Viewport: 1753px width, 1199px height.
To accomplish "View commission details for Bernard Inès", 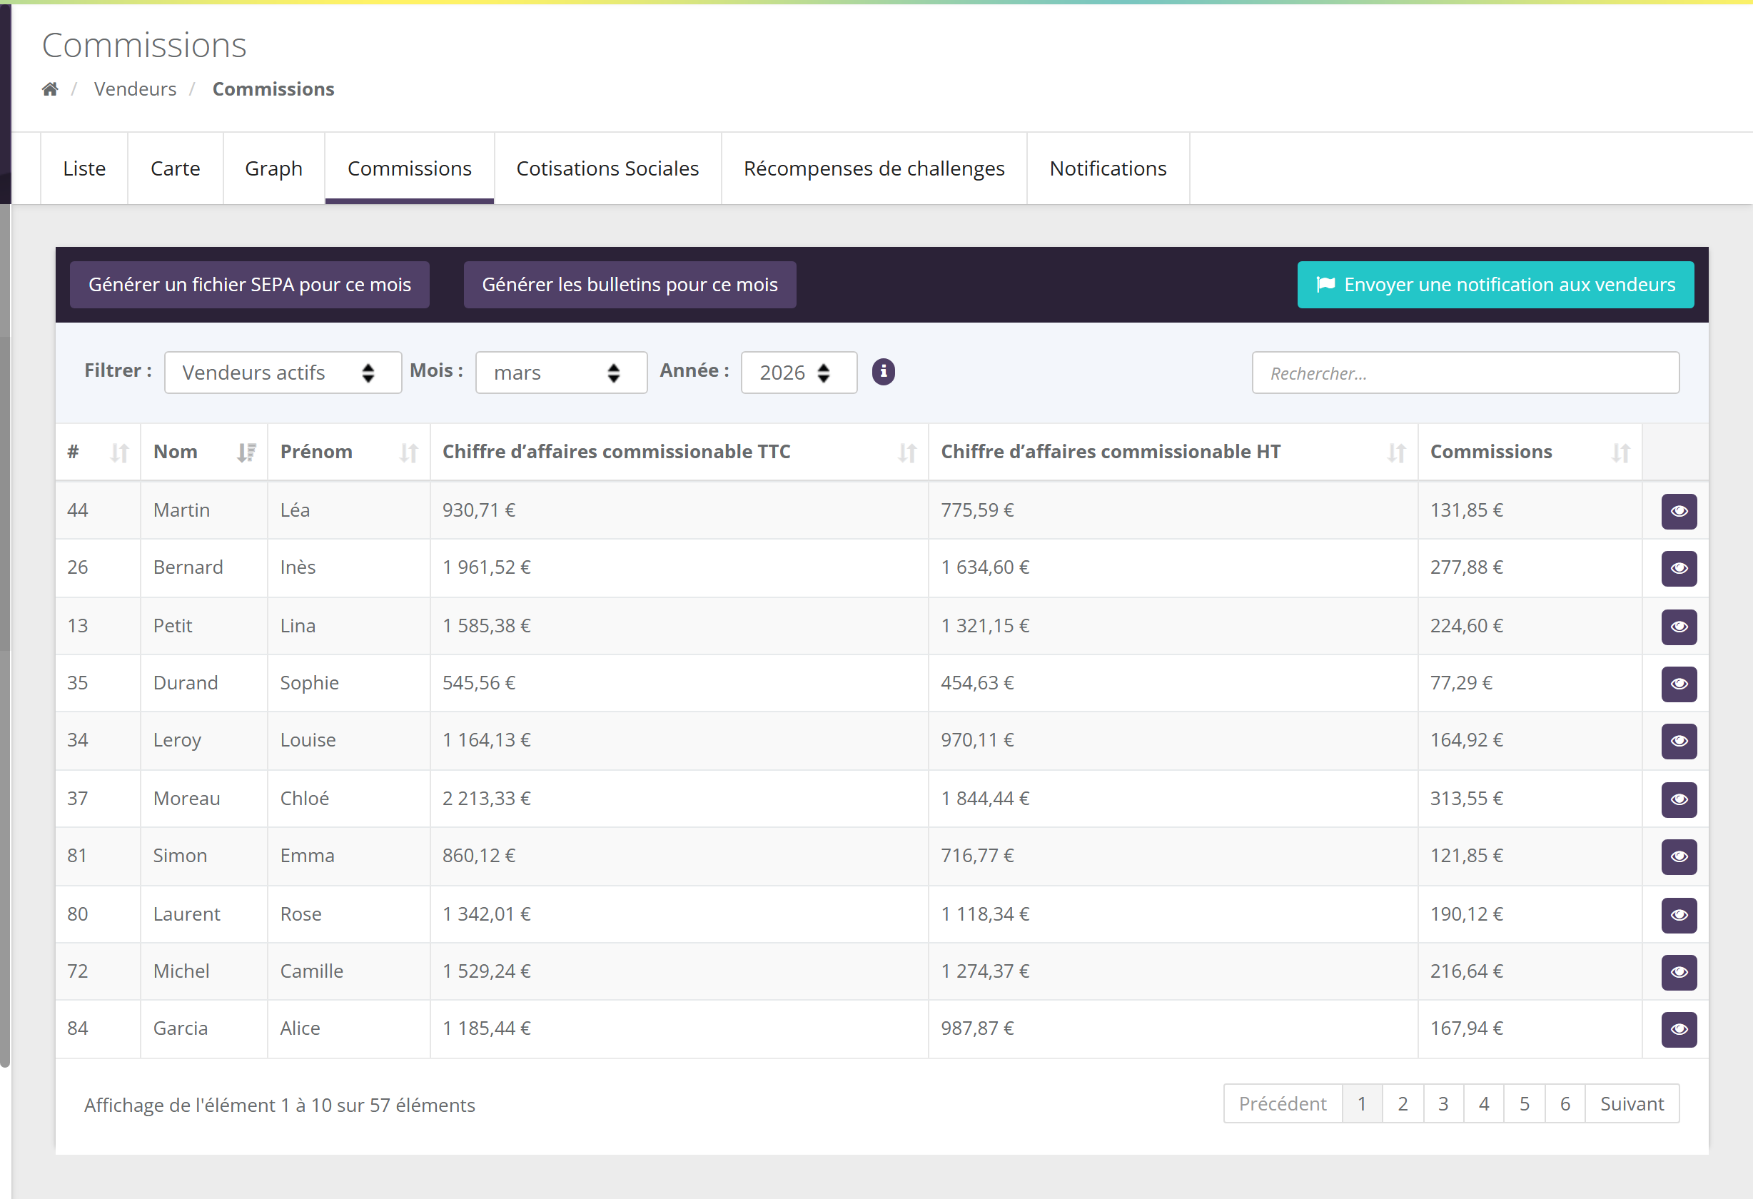I will [1679, 569].
